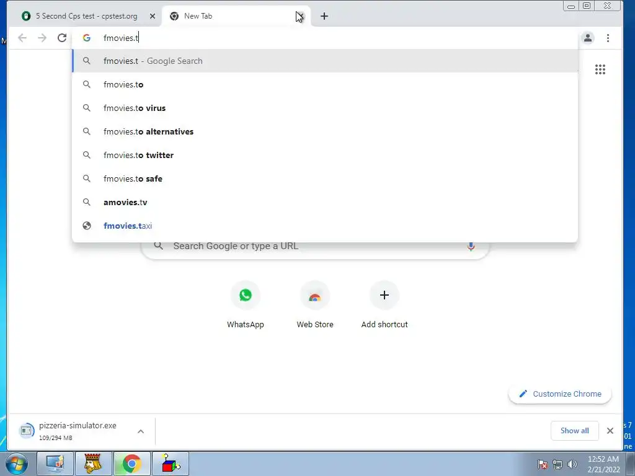Open the fmovies.taxi URL suggestion

[325, 226]
